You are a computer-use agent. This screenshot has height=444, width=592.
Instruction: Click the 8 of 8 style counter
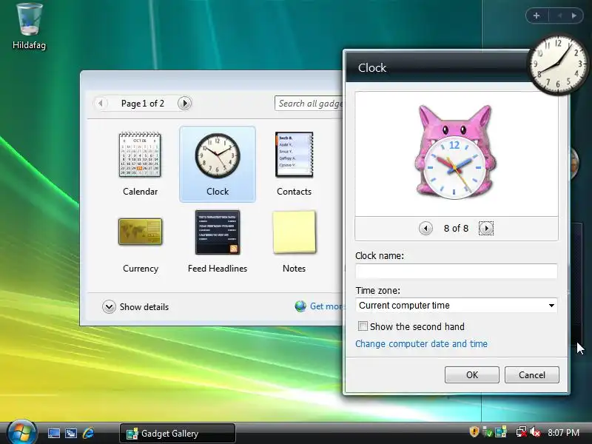coord(456,229)
